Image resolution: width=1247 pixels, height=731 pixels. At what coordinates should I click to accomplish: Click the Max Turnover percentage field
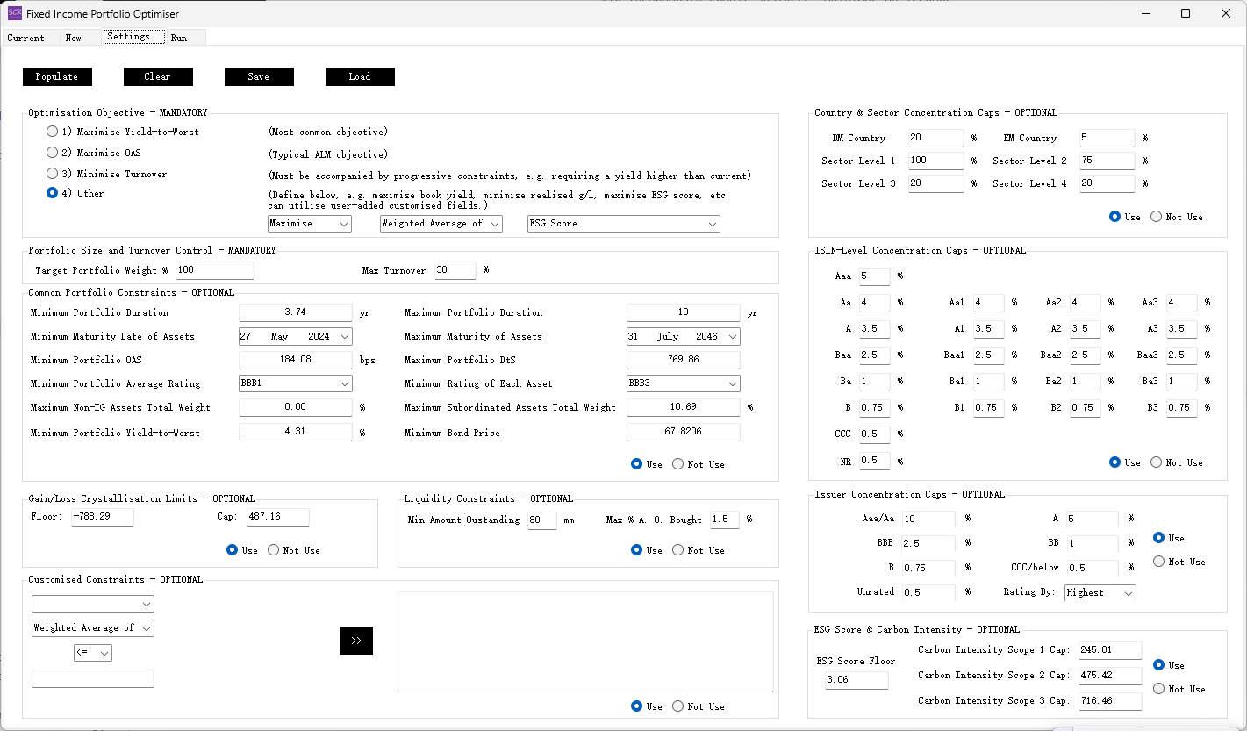[455, 270]
